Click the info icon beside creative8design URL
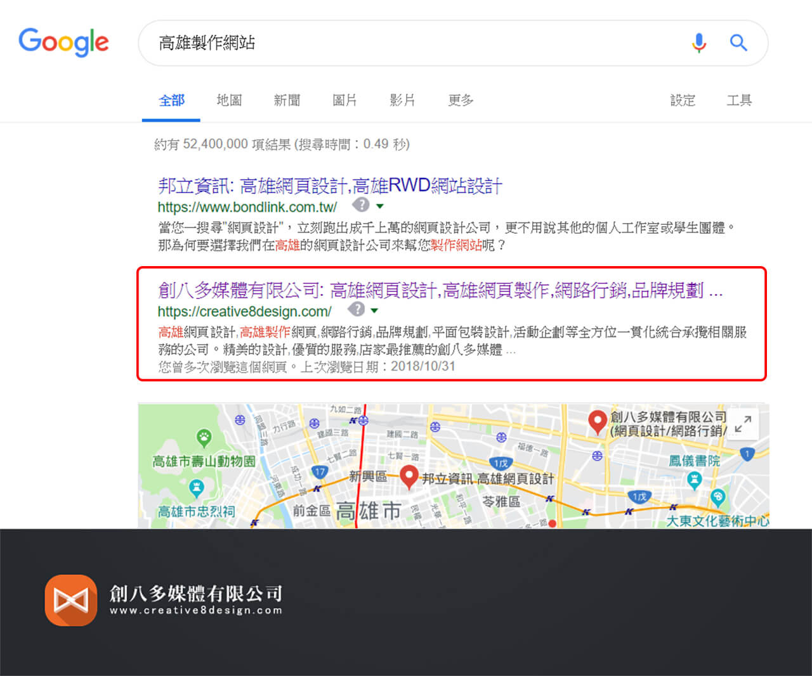This screenshot has width=812, height=676. [x=357, y=309]
